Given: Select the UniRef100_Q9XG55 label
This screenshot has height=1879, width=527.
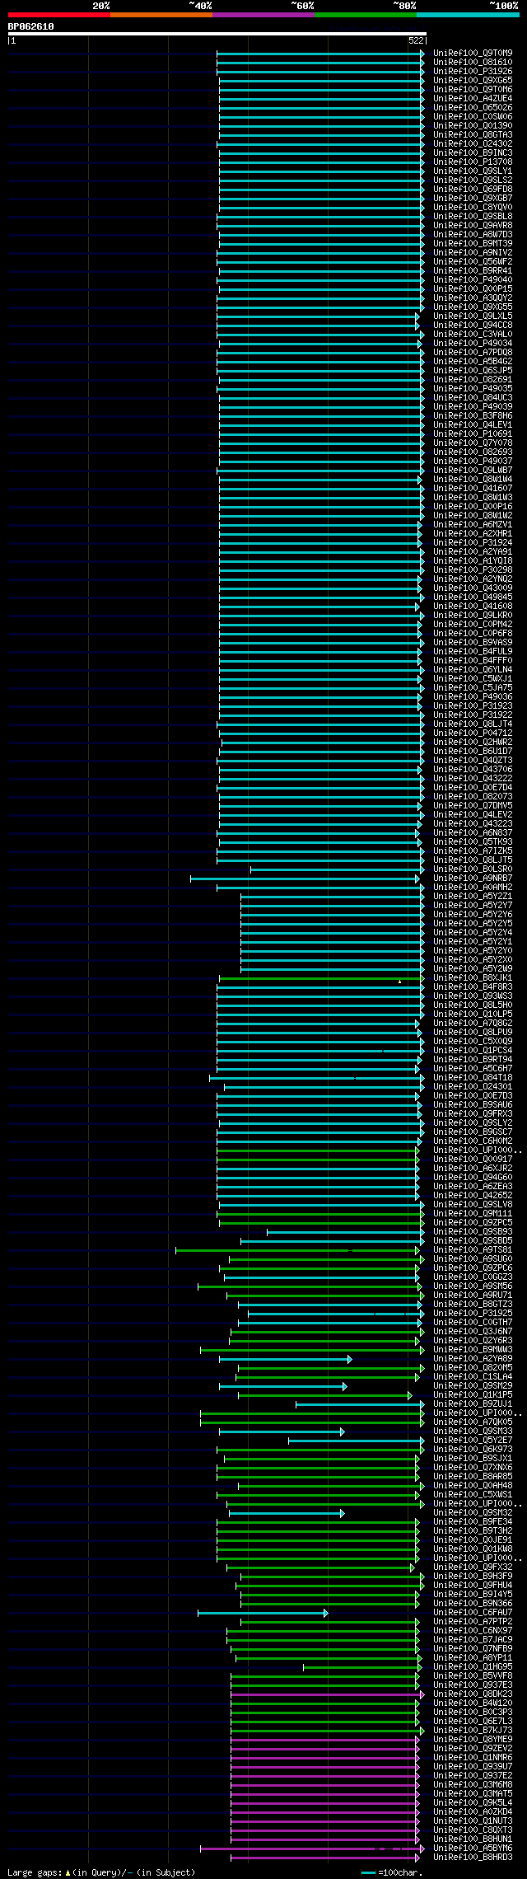Looking at the screenshot, I should 473,307.
